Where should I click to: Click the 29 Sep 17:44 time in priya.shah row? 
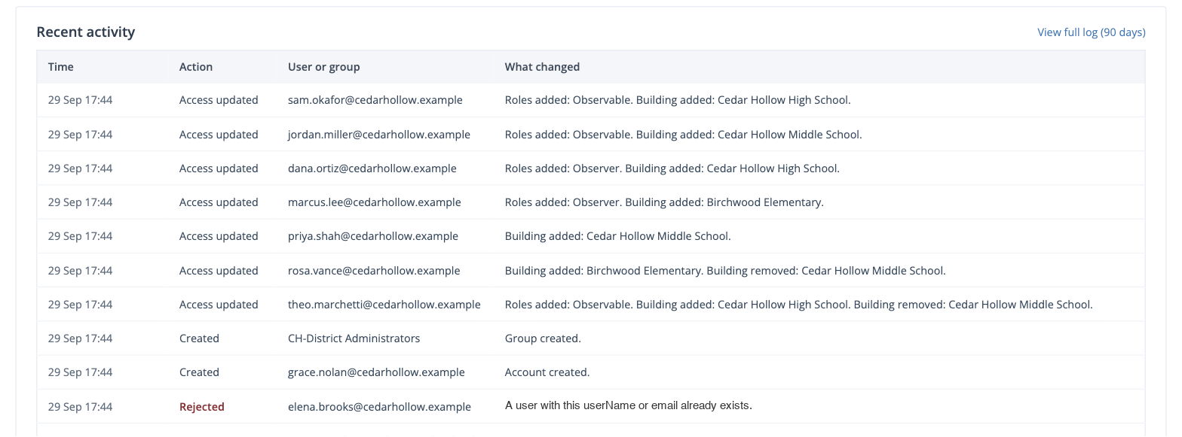(x=80, y=236)
